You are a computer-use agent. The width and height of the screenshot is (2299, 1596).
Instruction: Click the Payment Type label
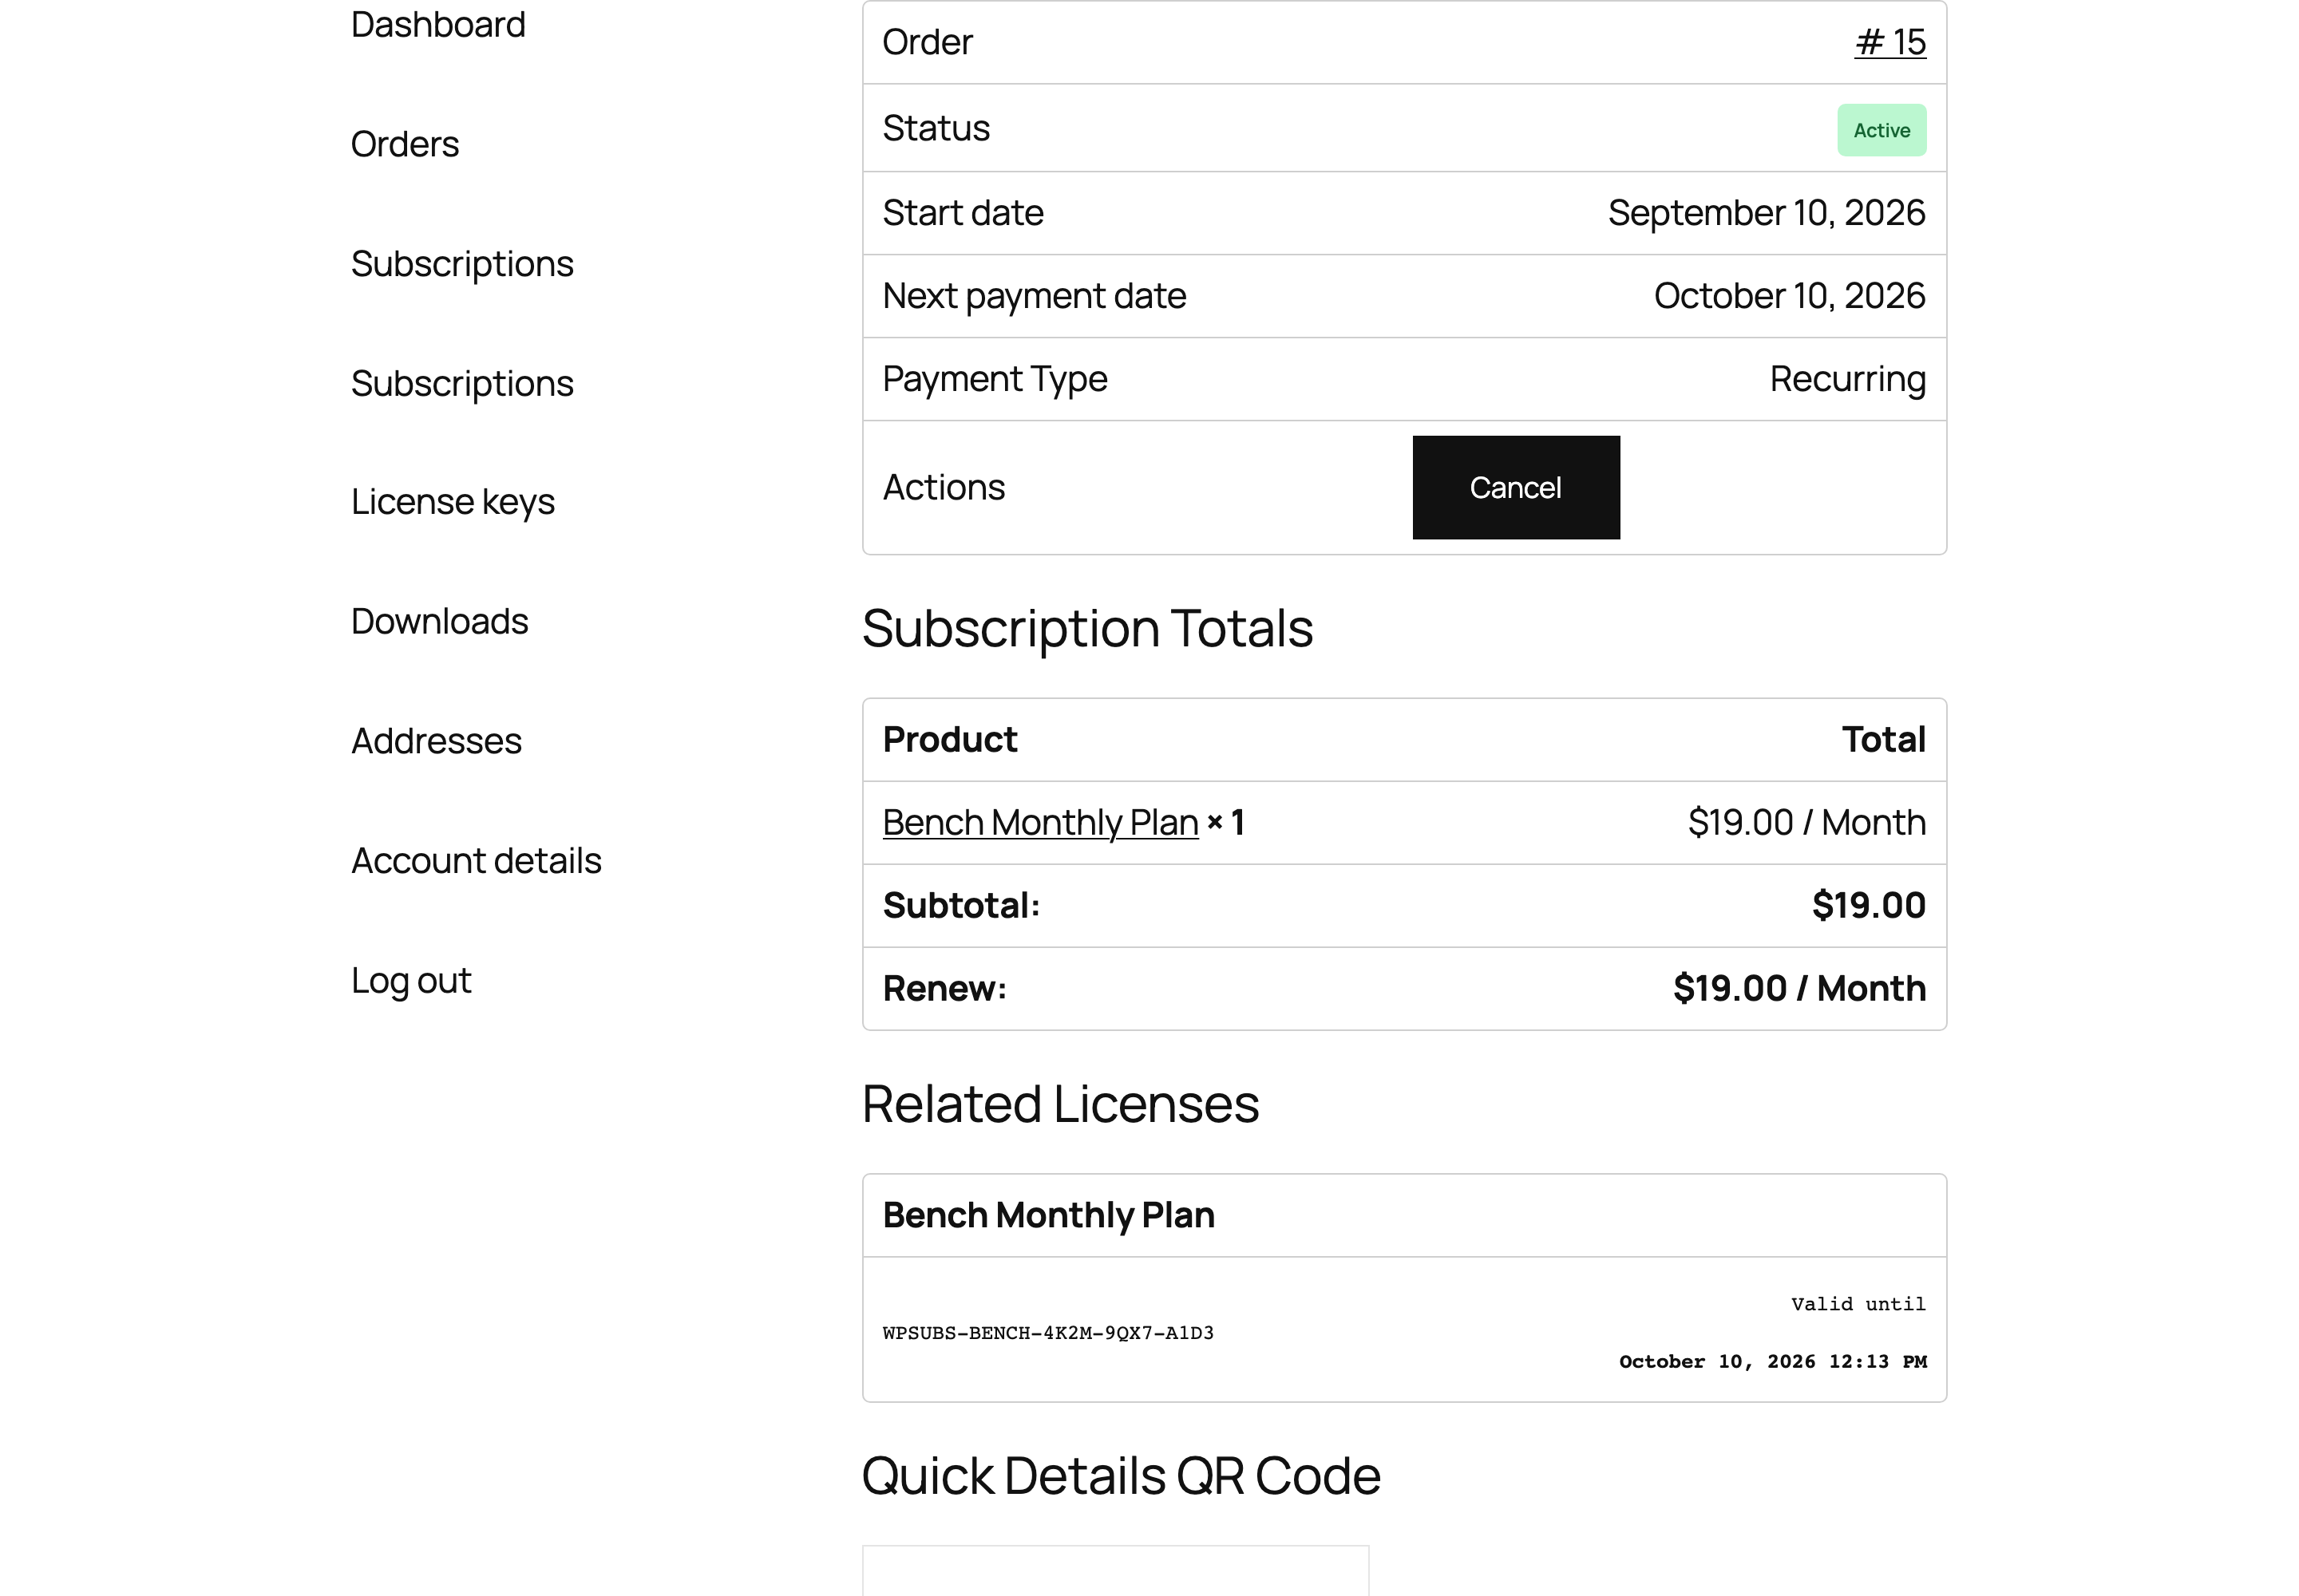[995, 379]
